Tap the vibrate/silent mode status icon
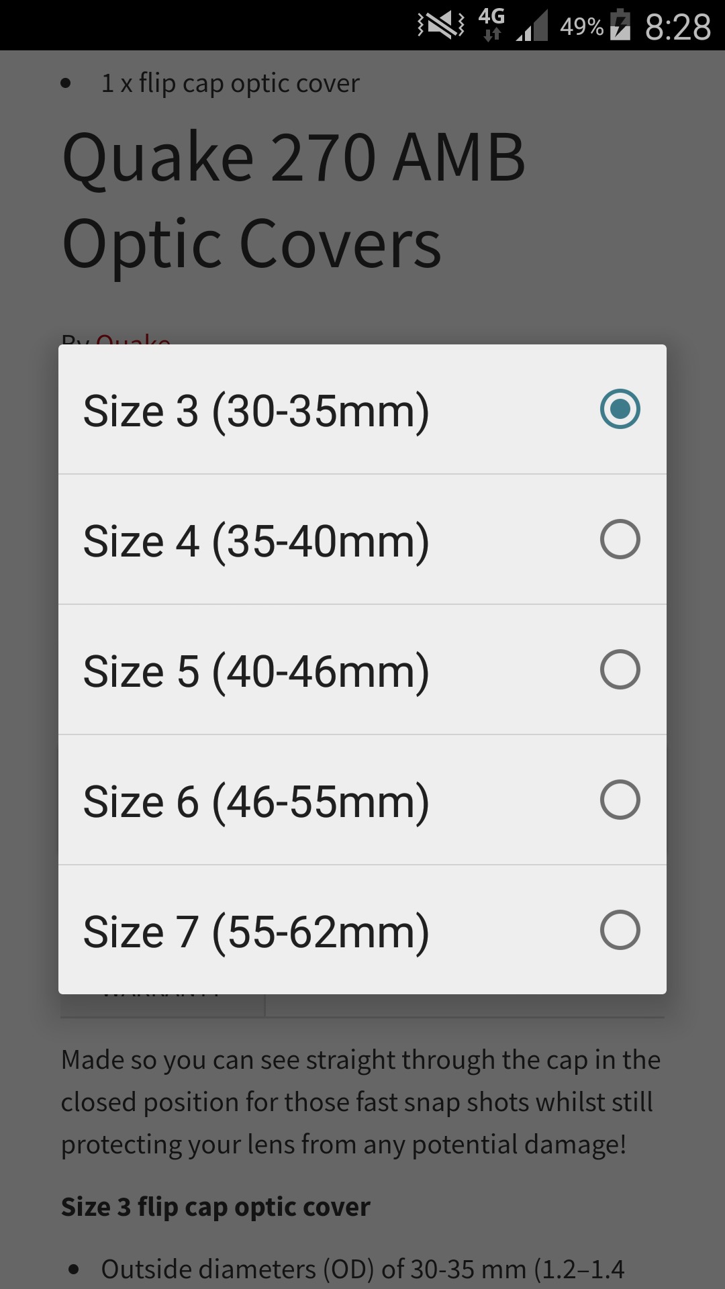725x1289 pixels. [x=441, y=26]
